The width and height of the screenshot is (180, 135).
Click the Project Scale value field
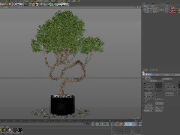[x=159, y=79]
